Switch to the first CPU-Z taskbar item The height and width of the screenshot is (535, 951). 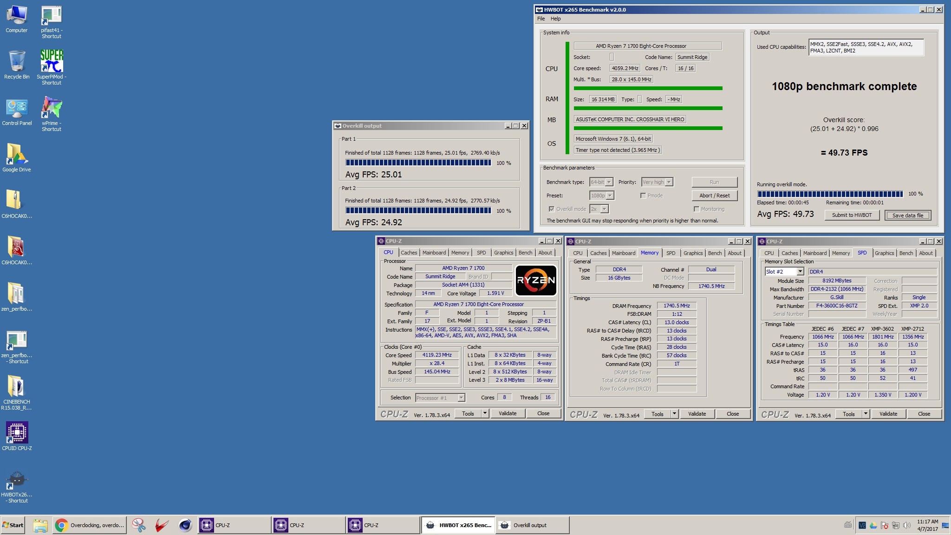click(x=234, y=525)
